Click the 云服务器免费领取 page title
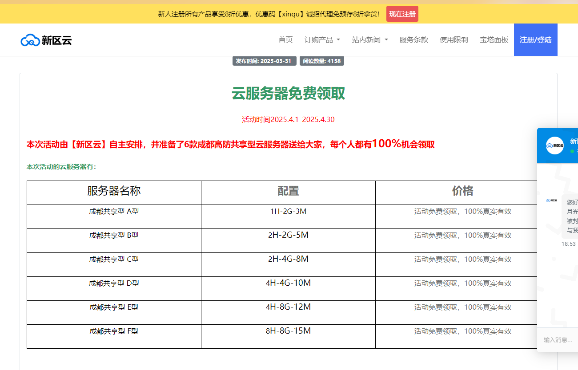 coord(288,94)
